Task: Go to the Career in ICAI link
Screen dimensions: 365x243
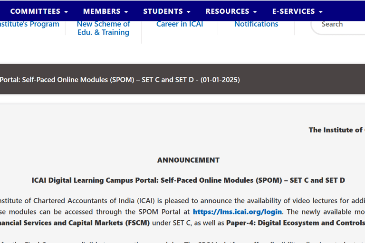Action: (x=180, y=24)
